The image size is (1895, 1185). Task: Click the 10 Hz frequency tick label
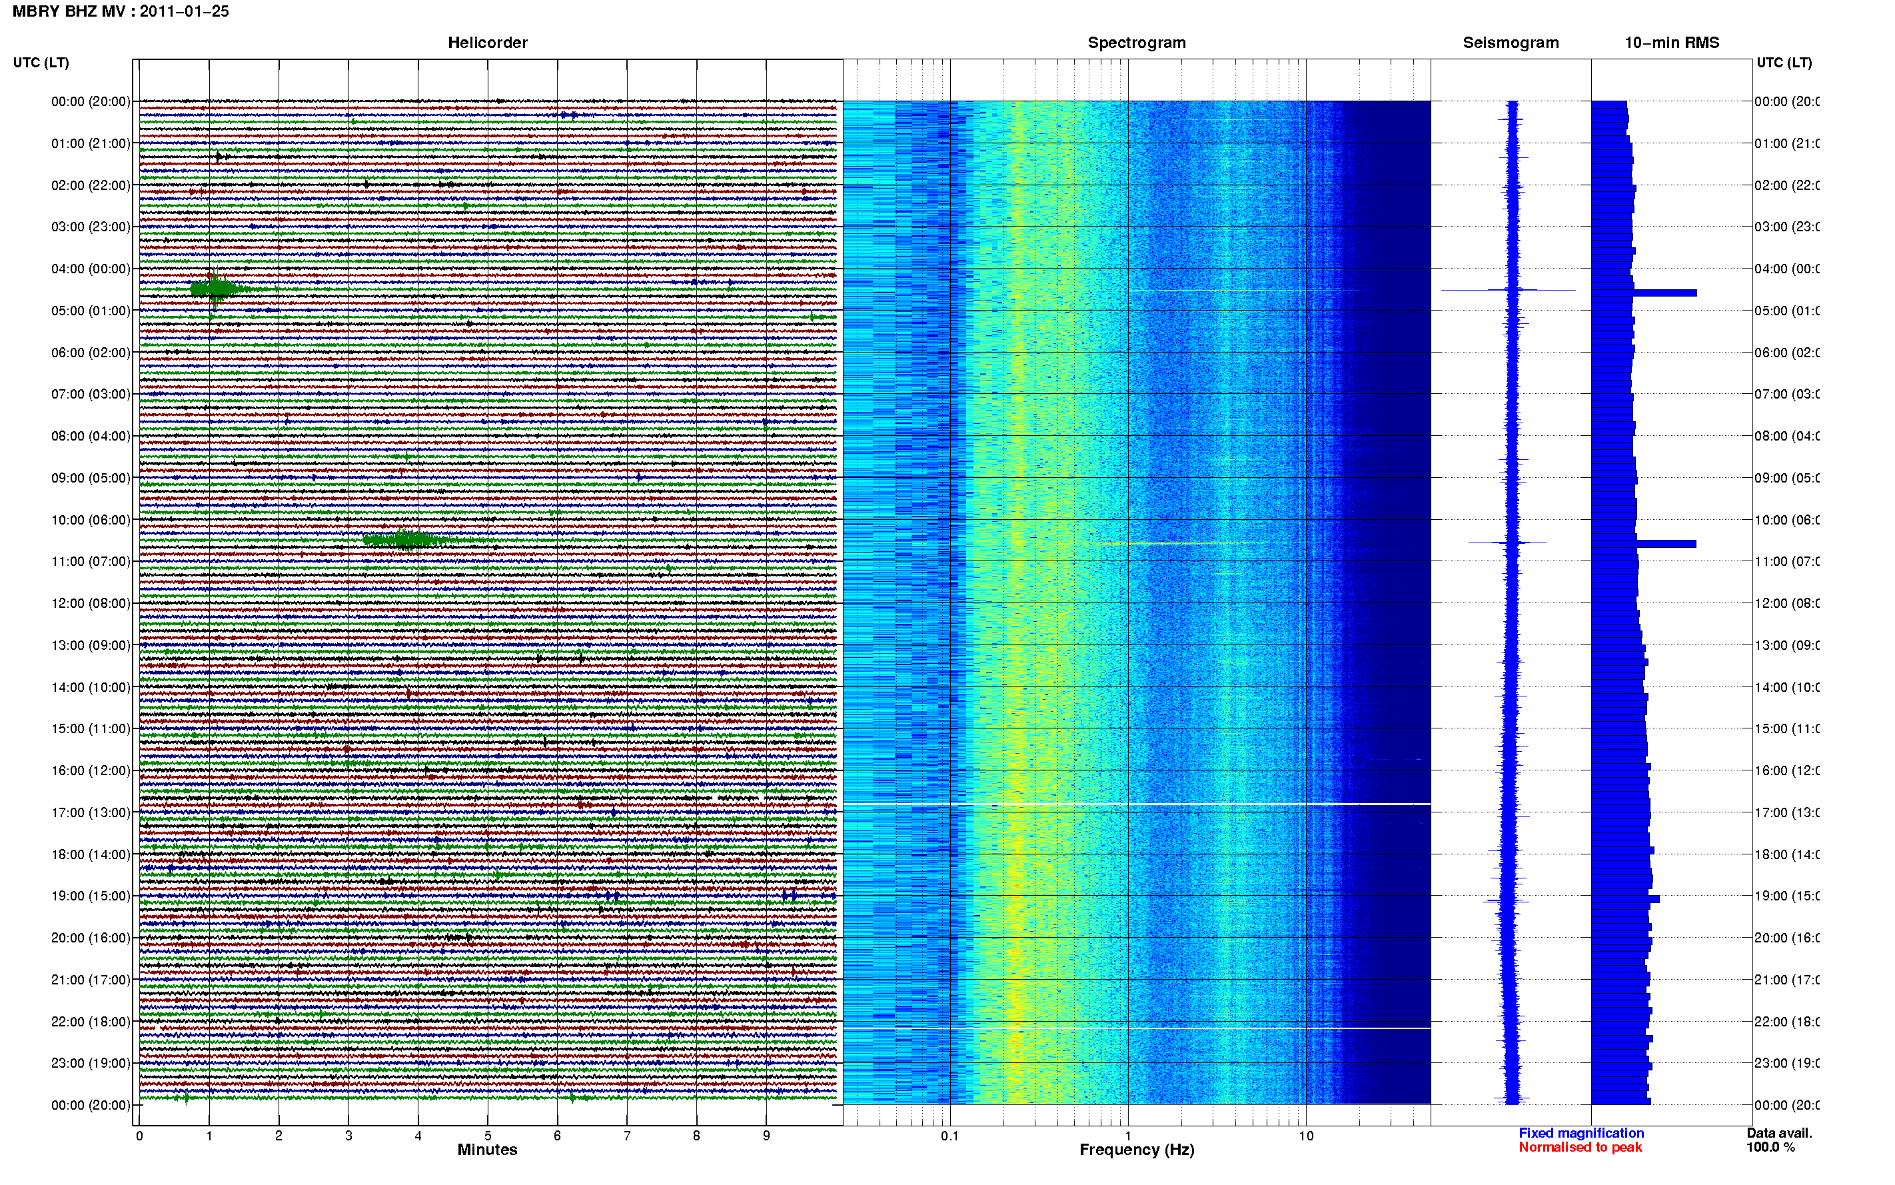click(x=1306, y=1136)
